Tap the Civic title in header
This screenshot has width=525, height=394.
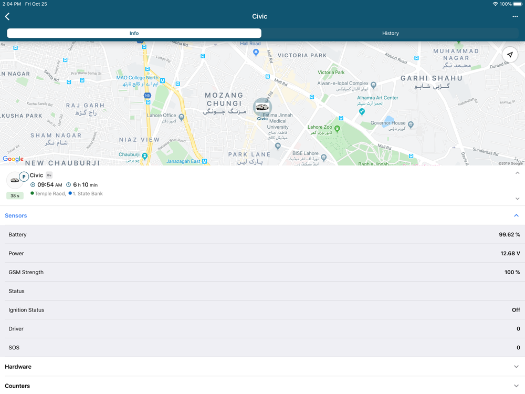(x=259, y=16)
